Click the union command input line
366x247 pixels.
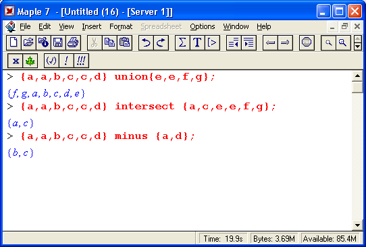pyautogui.click(x=117, y=77)
